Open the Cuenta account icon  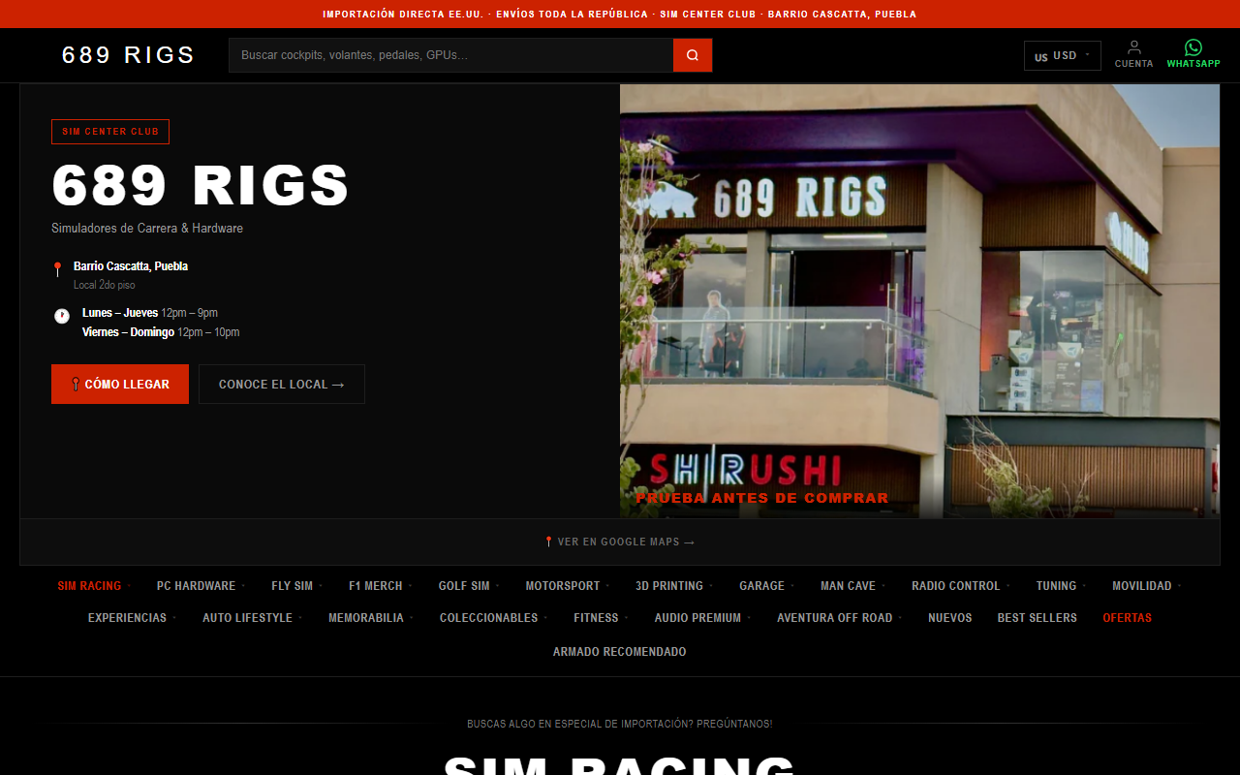click(x=1133, y=53)
